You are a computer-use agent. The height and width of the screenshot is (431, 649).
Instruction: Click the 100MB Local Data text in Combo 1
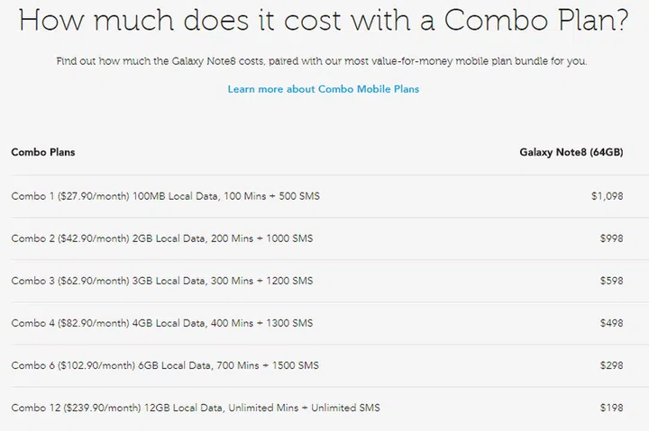coord(175,196)
